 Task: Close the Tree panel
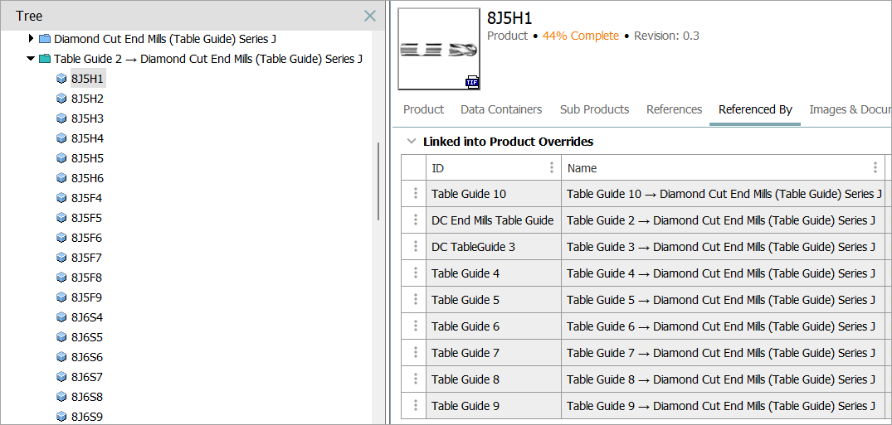pyautogui.click(x=370, y=16)
